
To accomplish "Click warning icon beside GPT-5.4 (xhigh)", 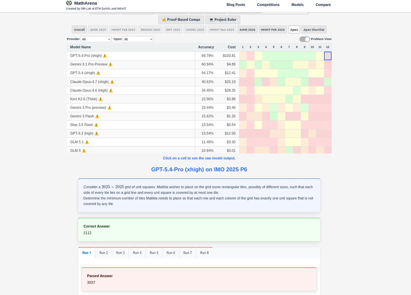I will pyautogui.click(x=98, y=73).
